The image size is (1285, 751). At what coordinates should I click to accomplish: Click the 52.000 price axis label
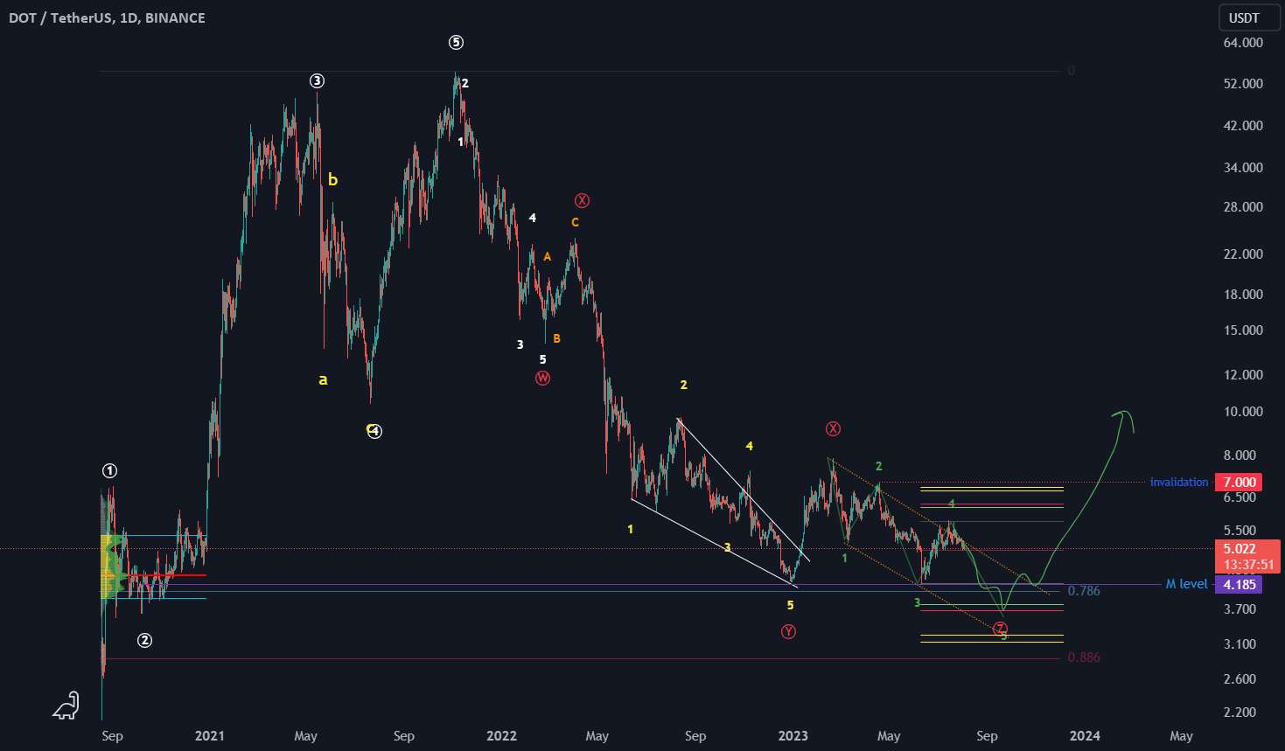(1243, 84)
